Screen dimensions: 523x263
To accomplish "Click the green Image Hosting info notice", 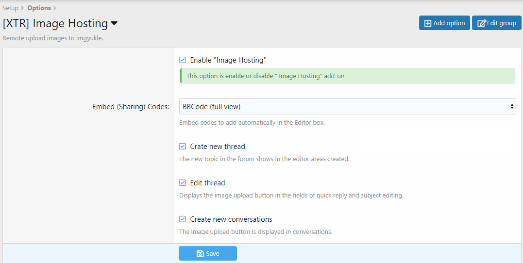I will pos(347,76).
